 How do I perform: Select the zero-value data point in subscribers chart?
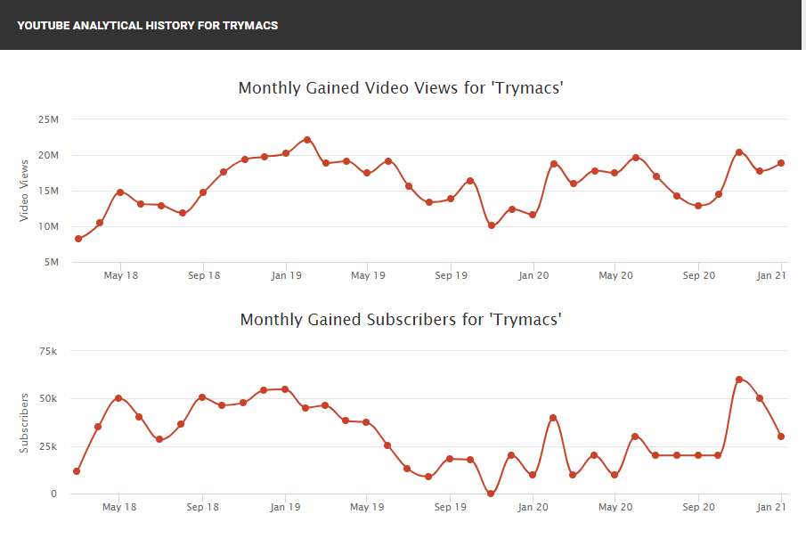pos(491,494)
